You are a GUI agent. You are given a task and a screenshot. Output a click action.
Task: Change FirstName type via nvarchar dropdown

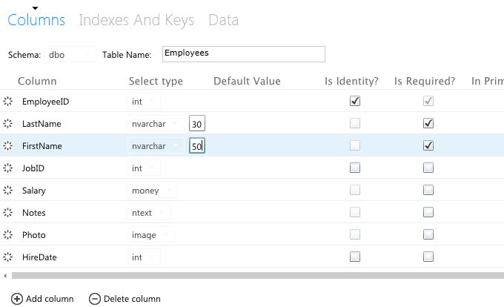click(x=155, y=146)
